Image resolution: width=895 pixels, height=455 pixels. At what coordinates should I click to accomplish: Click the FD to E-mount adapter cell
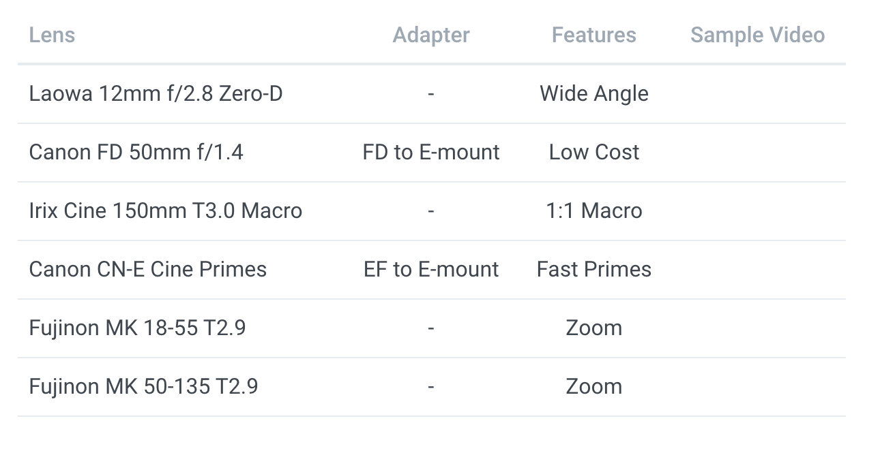pyautogui.click(x=431, y=152)
